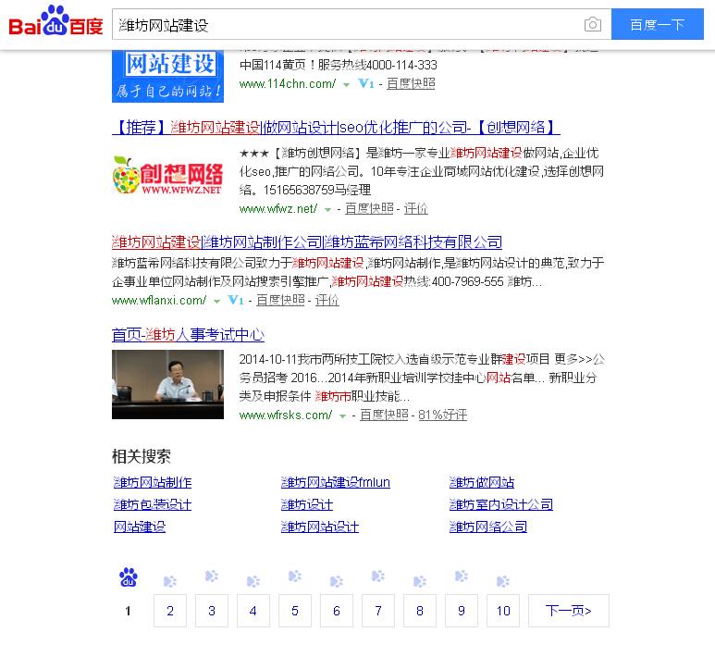Screen dimensions: 715x657
Task: Click the Baidu logo
Action: [x=55, y=23]
